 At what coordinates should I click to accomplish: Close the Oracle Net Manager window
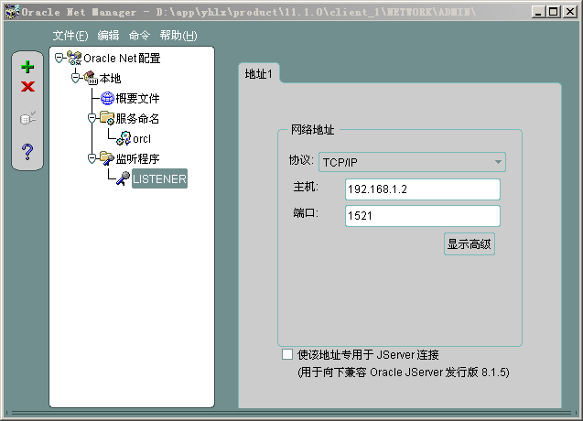tap(569, 12)
